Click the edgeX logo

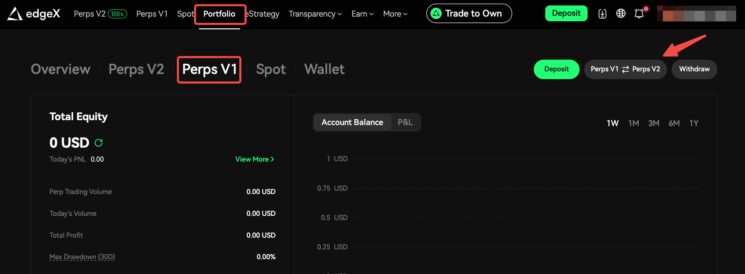coord(34,13)
